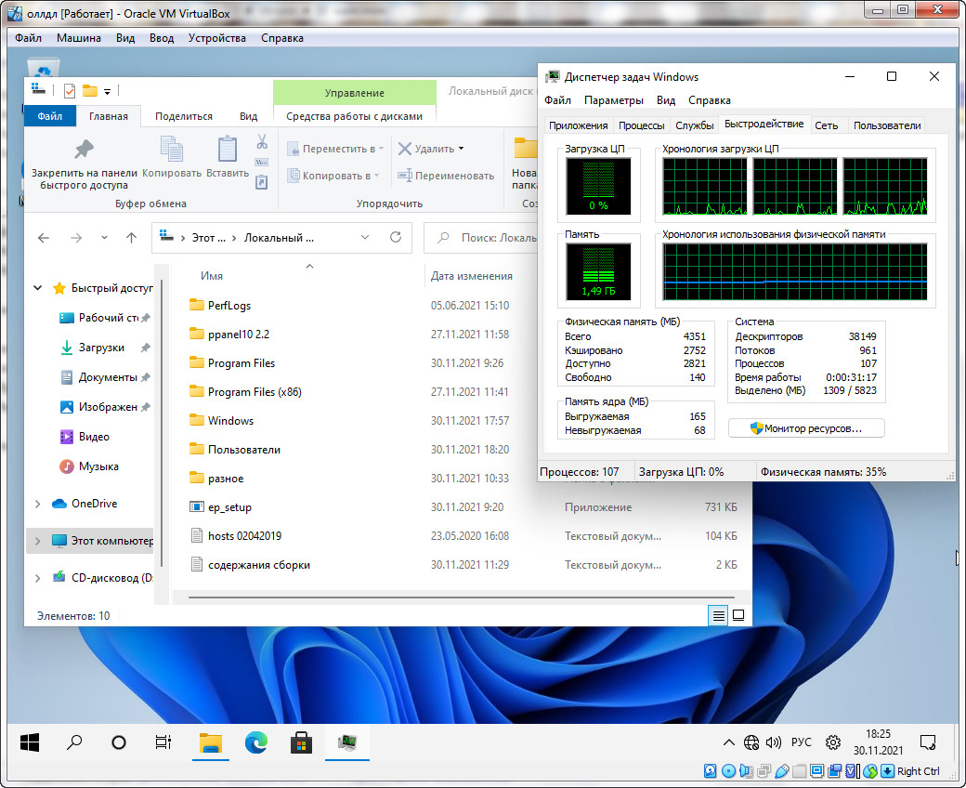Open the Переместить в dropdown
Viewport: 966px width, 788px height.
pos(382,149)
